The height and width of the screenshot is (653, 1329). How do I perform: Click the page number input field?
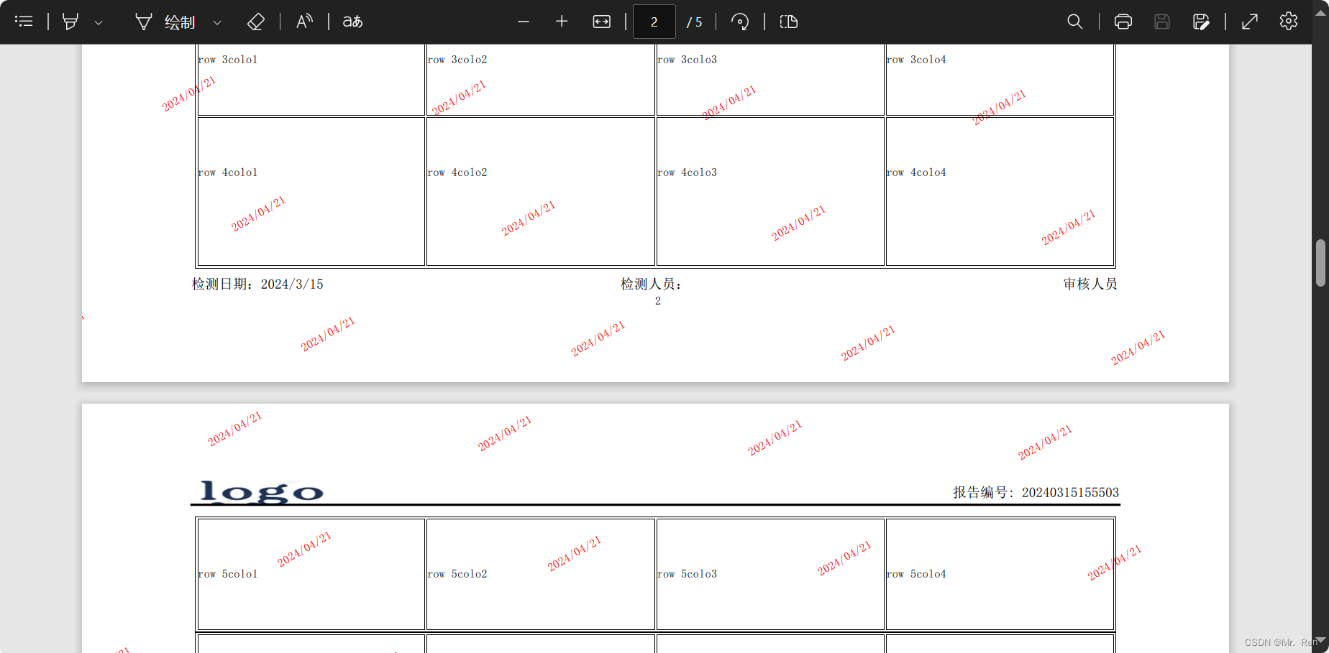654,22
